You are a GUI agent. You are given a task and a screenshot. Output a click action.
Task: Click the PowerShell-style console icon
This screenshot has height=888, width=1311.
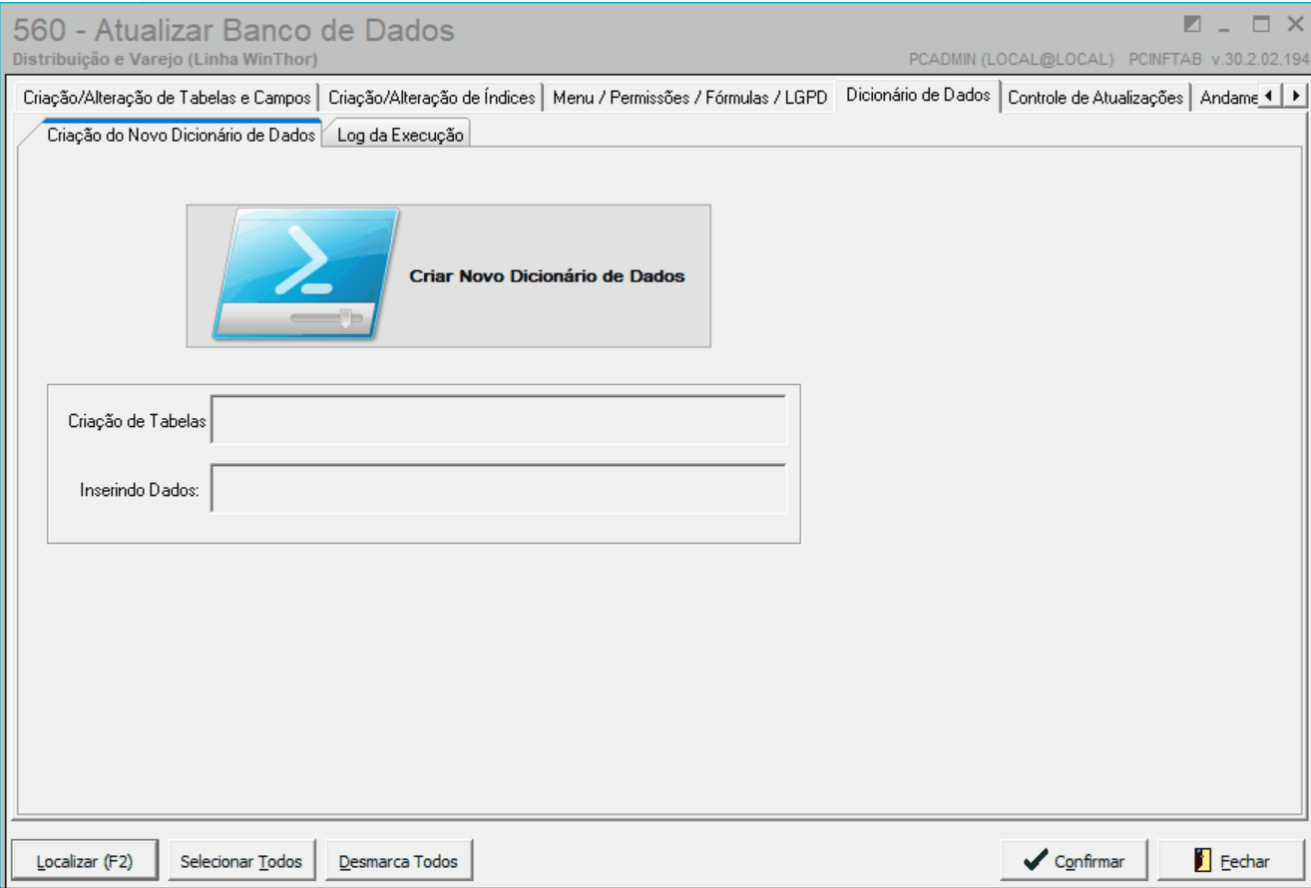coord(305,274)
